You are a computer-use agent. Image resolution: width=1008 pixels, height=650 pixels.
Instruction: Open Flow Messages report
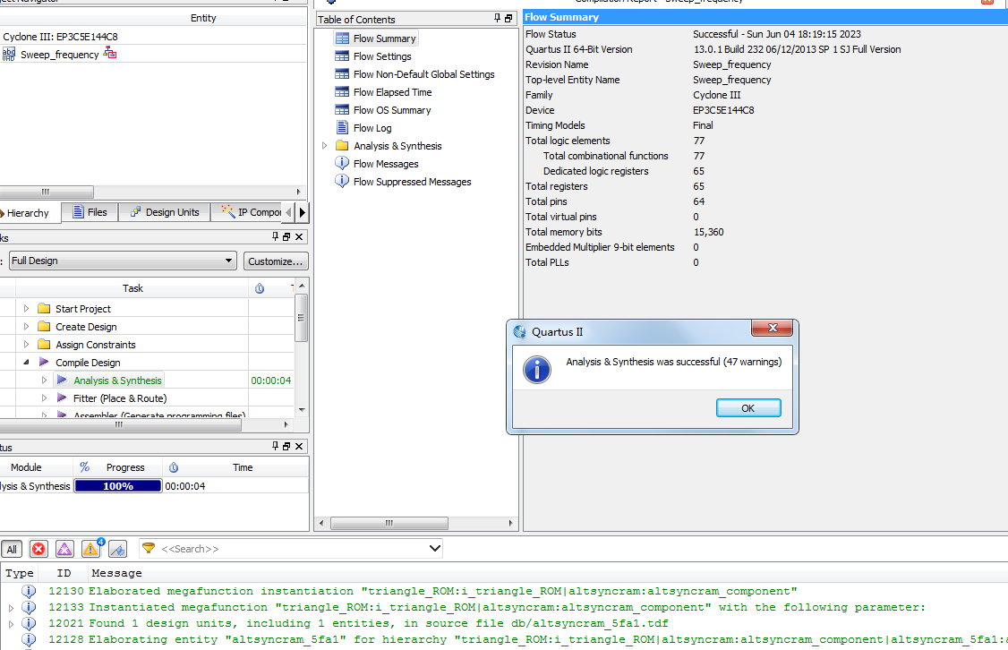click(385, 164)
